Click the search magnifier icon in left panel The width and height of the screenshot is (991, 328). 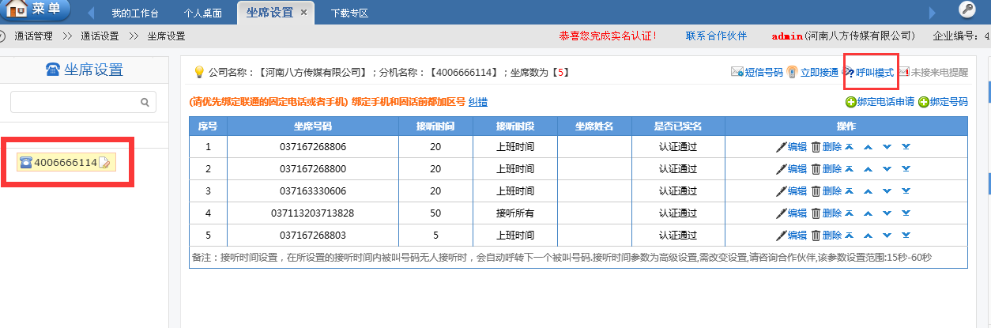[145, 102]
